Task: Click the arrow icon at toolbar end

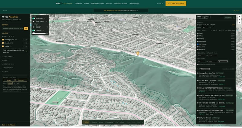Action: point(142,122)
